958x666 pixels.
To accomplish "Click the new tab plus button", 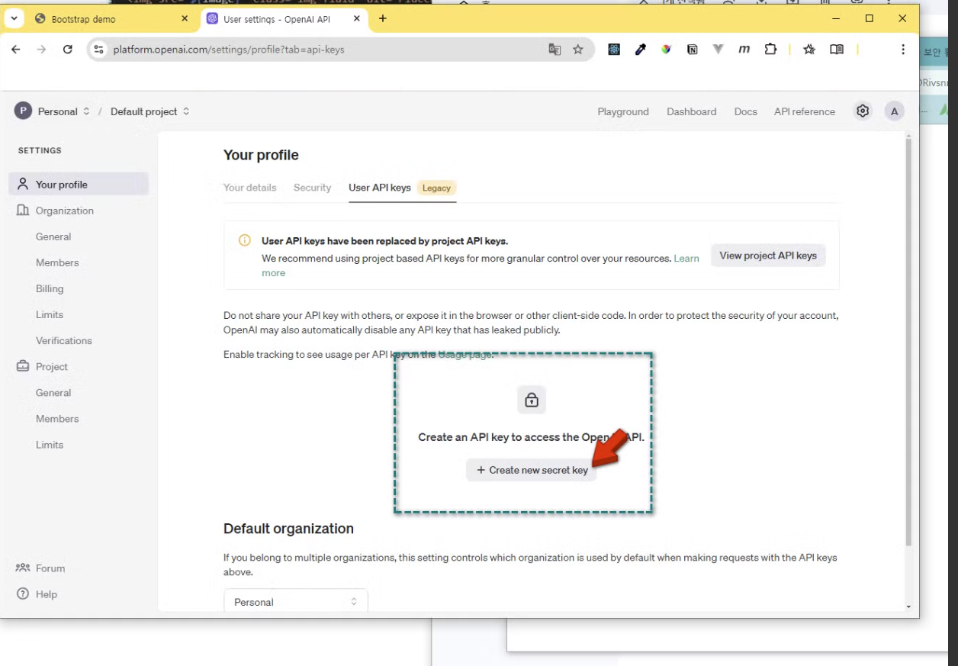I will pyautogui.click(x=383, y=18).
